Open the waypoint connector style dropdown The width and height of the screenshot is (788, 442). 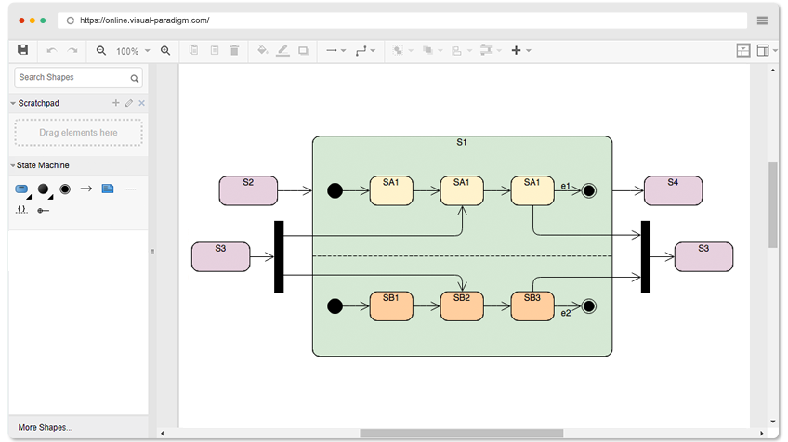[x=365, y=51]
